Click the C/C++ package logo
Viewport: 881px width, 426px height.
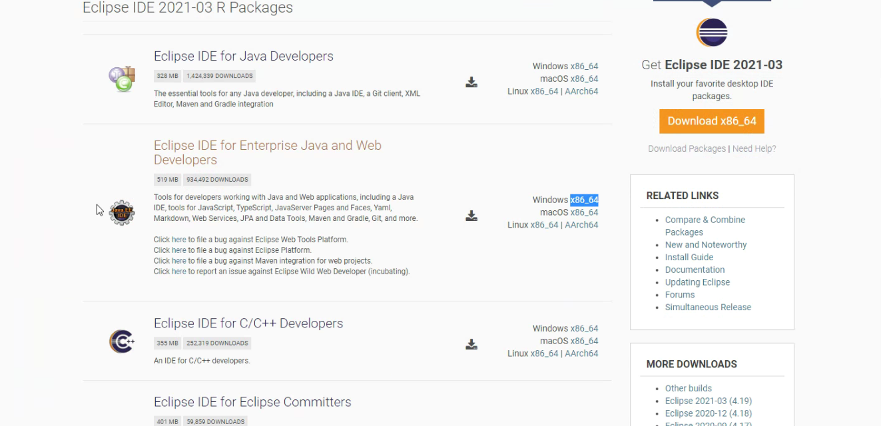coord(122,341)
